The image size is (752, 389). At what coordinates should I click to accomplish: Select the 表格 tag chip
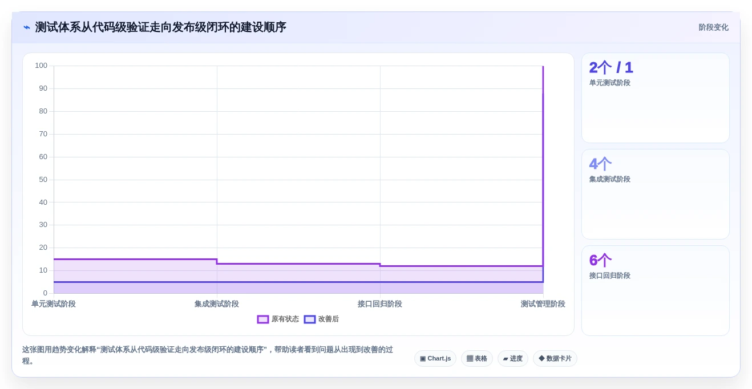(477, 359)
